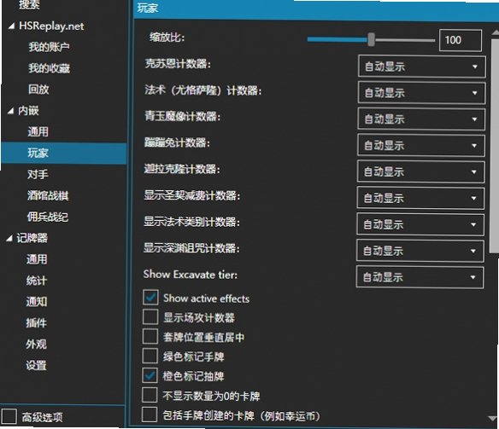499x429 pixels.
Task: Click the scrollbar up arrow
Action: (496, 32)
